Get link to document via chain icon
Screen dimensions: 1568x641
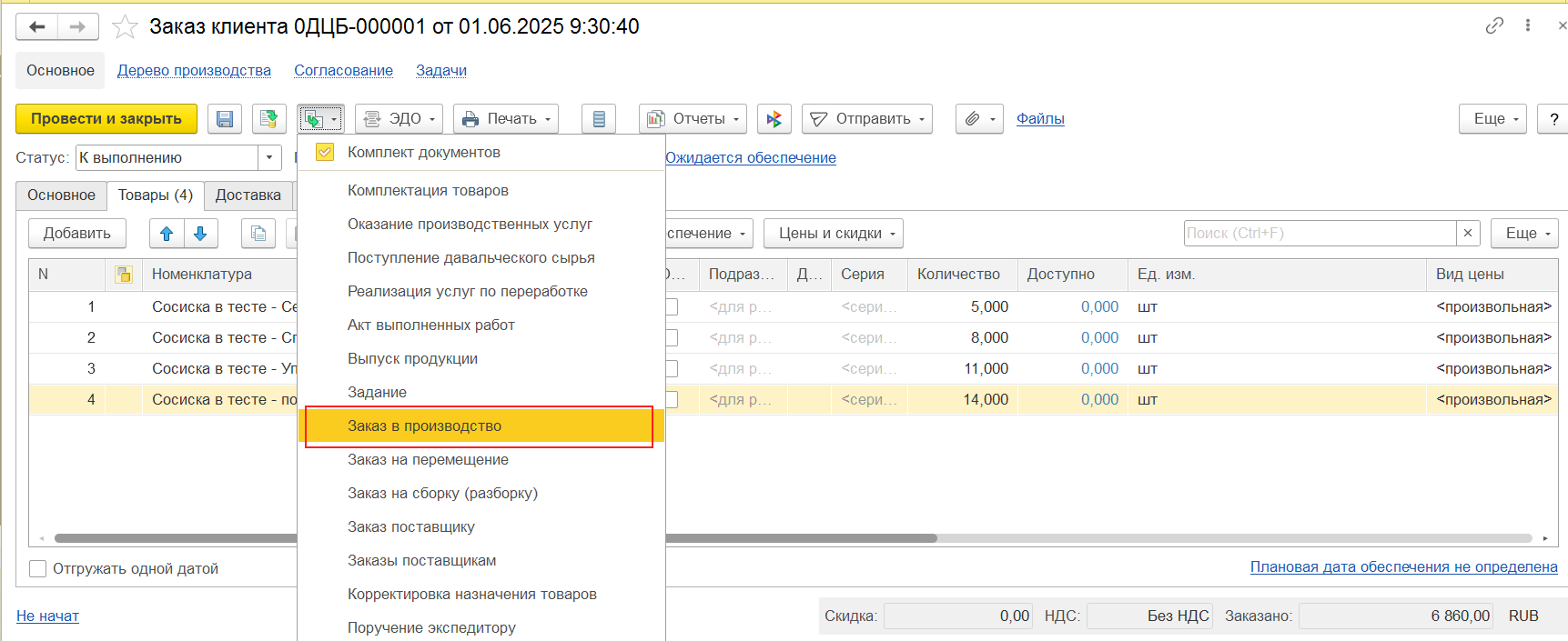tap(1494, 25)
